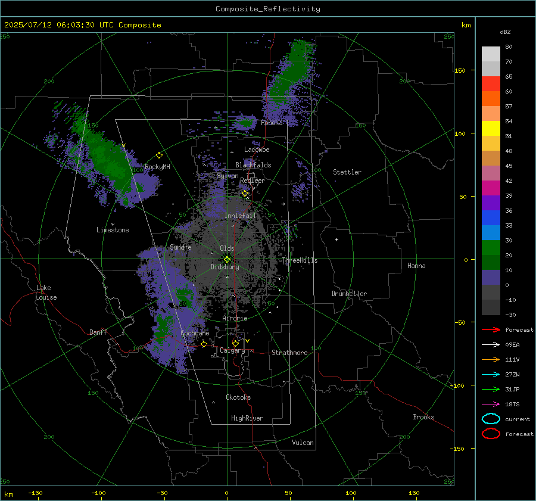536x501 pixels.
Task: Click the red forecast ellipse legend icon
Action: (x=491, y=434)
